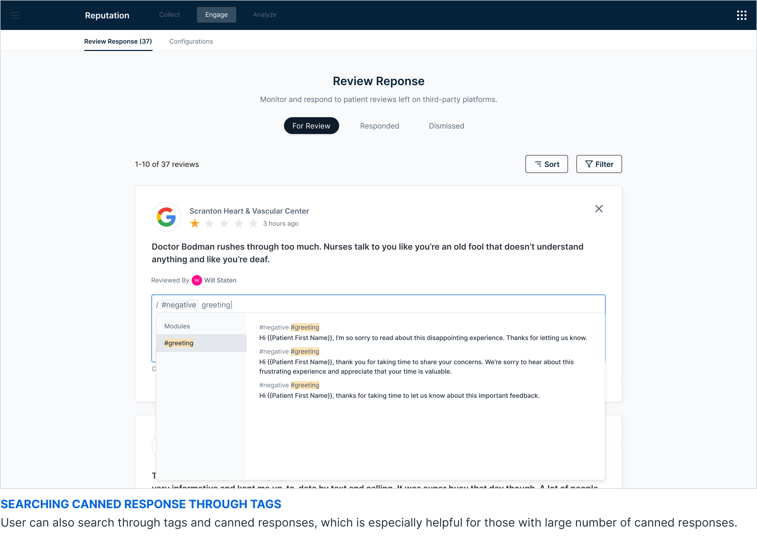This screenshot has width=757, height=546.
Task: Click the Google logo on the review
Action: pyautogui.click(x=166, y=217)
